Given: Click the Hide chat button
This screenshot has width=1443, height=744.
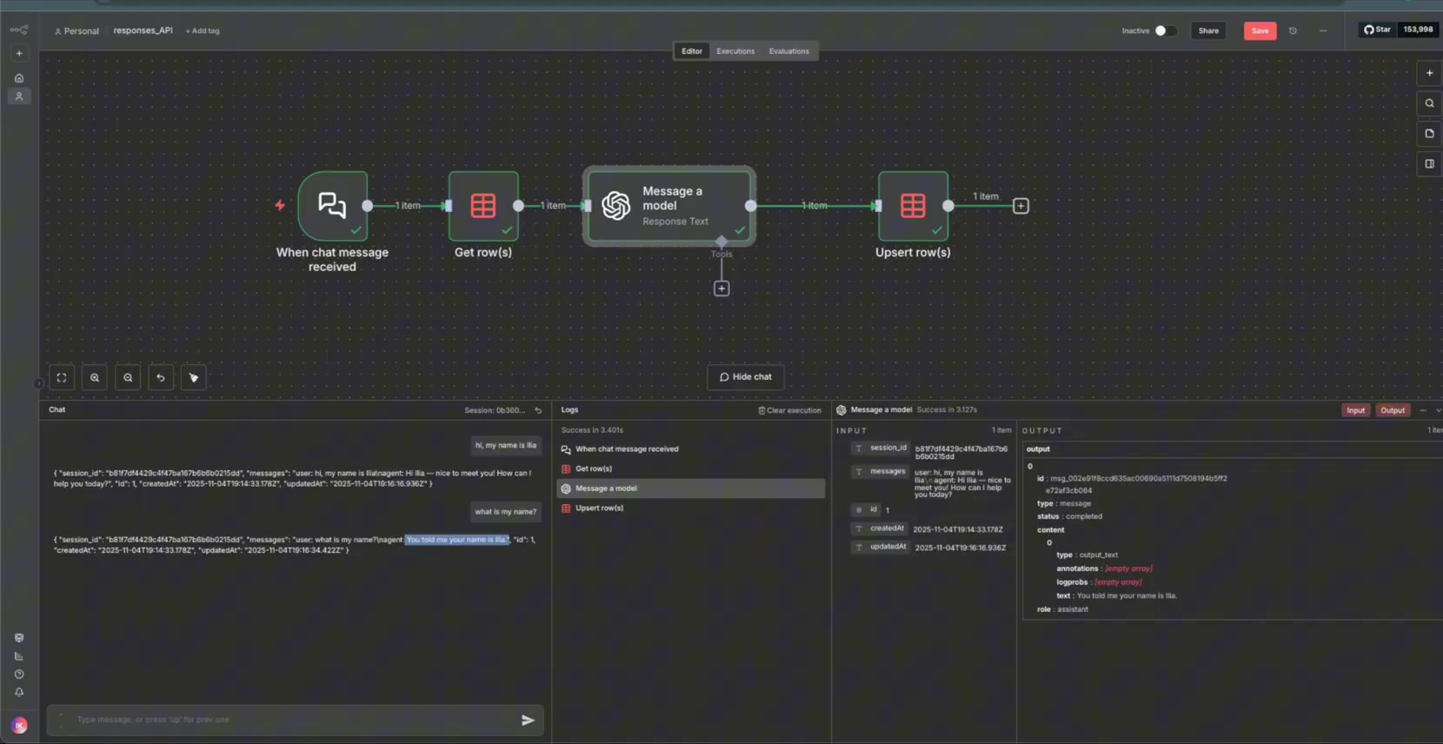Looking at the screenshot, I should click(746, 377).
